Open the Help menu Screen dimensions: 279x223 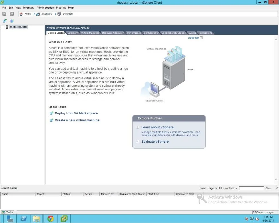coord(71,8)
